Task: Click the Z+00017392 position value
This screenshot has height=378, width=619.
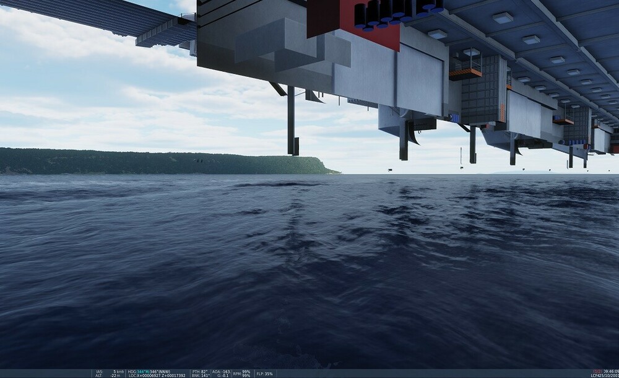Action: pos(173,375)
